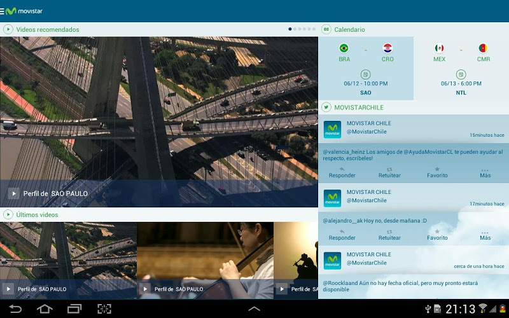Tap the Movistar logo in header
Image resolution: width=509 pixels, height=318 pixels.
click(x=24, y=11)
